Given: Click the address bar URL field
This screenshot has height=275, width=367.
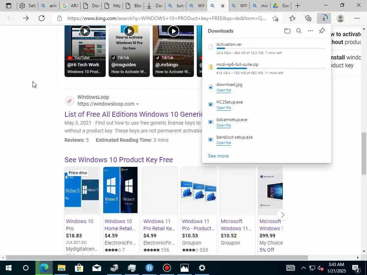Looking at the screenshot, I should coord(166,18).
